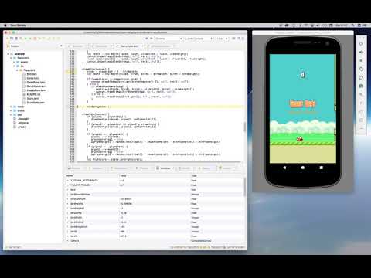
Task: Collapse the src folder in project tree
Action: pos(14,66)
